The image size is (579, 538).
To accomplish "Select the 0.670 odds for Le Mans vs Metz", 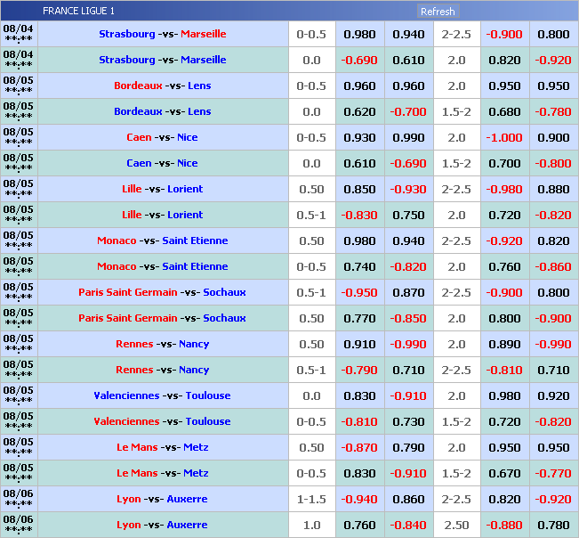I will tap(504, 474).
